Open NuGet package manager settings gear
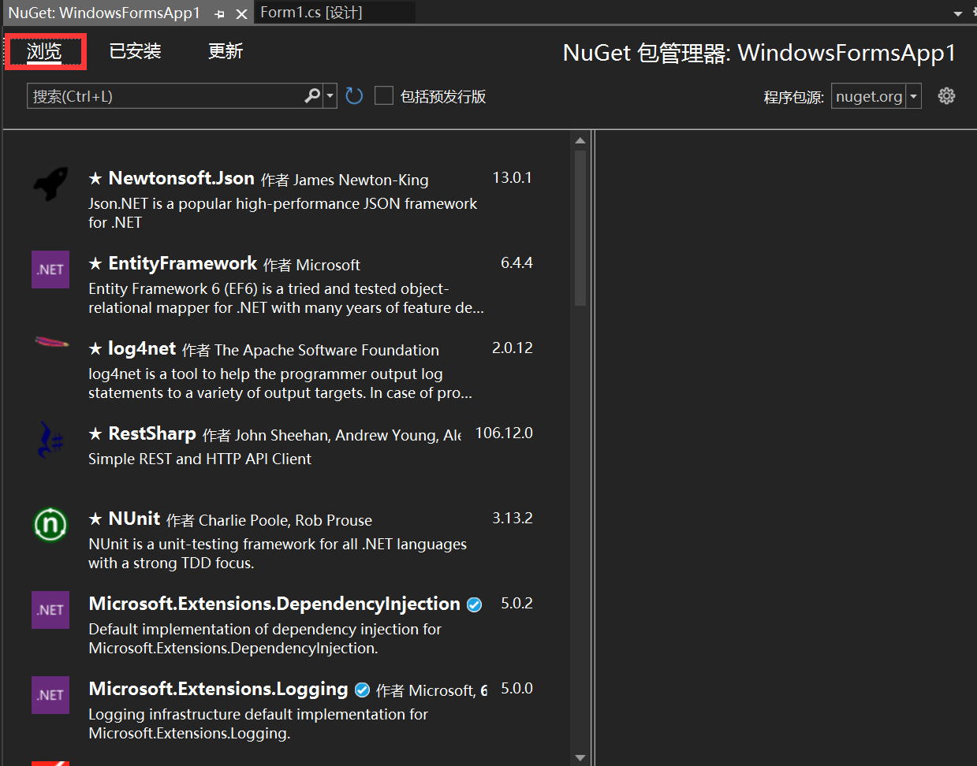This screenshot has width=977, height=766. coord(946,95)
